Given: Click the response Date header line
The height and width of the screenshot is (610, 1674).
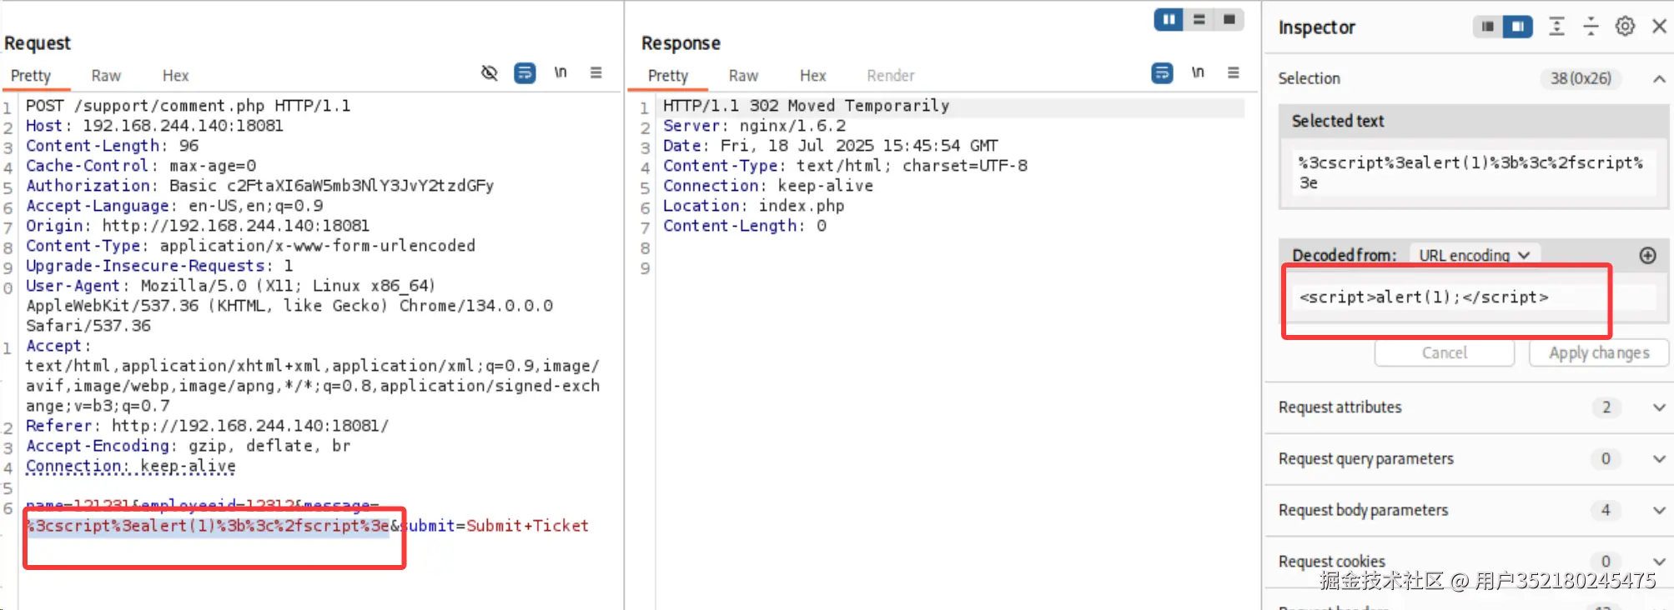Looking at the screenshot, I should point(831,146).
